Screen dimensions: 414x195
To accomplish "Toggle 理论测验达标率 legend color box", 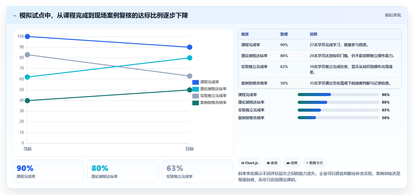I will [x=195, y=89].
